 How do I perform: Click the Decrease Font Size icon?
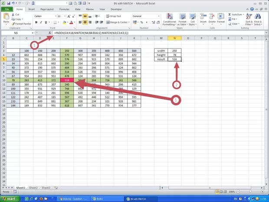click(x=73, y=17)
